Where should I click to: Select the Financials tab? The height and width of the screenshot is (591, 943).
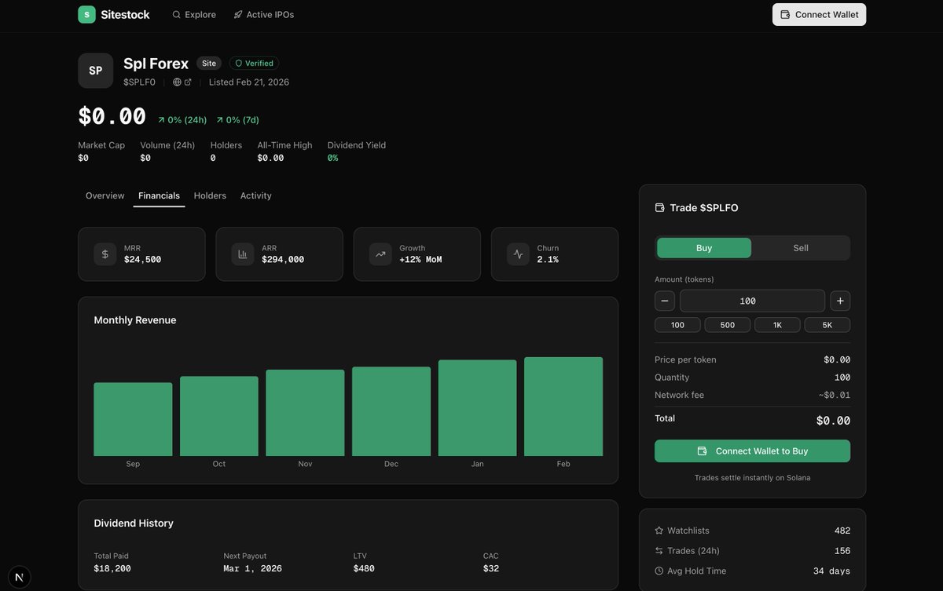[x=159, y=195]
